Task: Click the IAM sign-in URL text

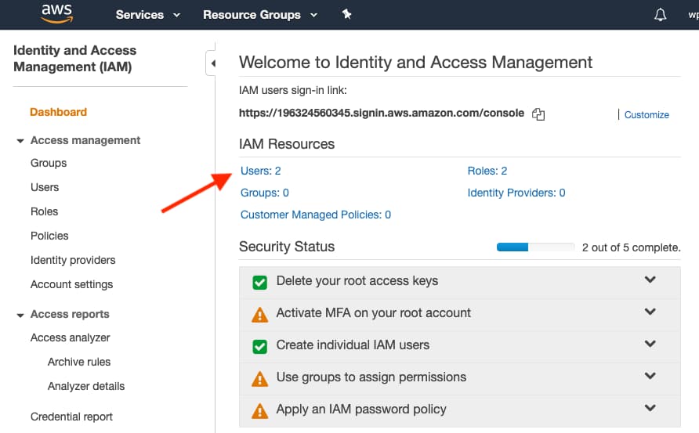Action: (382, 114)
